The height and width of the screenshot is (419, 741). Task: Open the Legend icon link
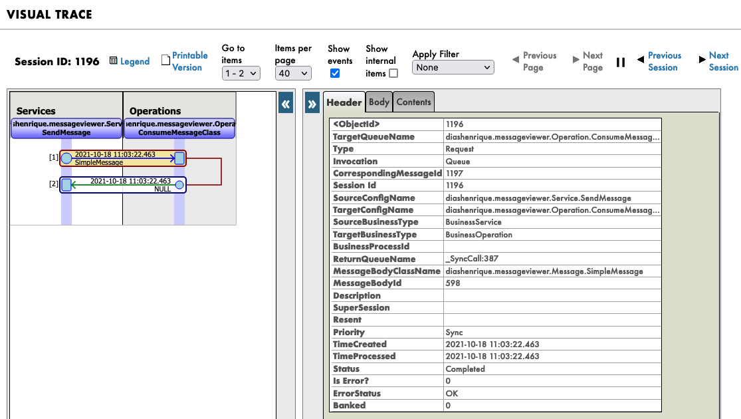point(114,61)
